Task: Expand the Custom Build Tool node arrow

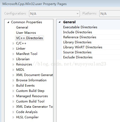Action: pyautogui.click(x=13, y=101)
